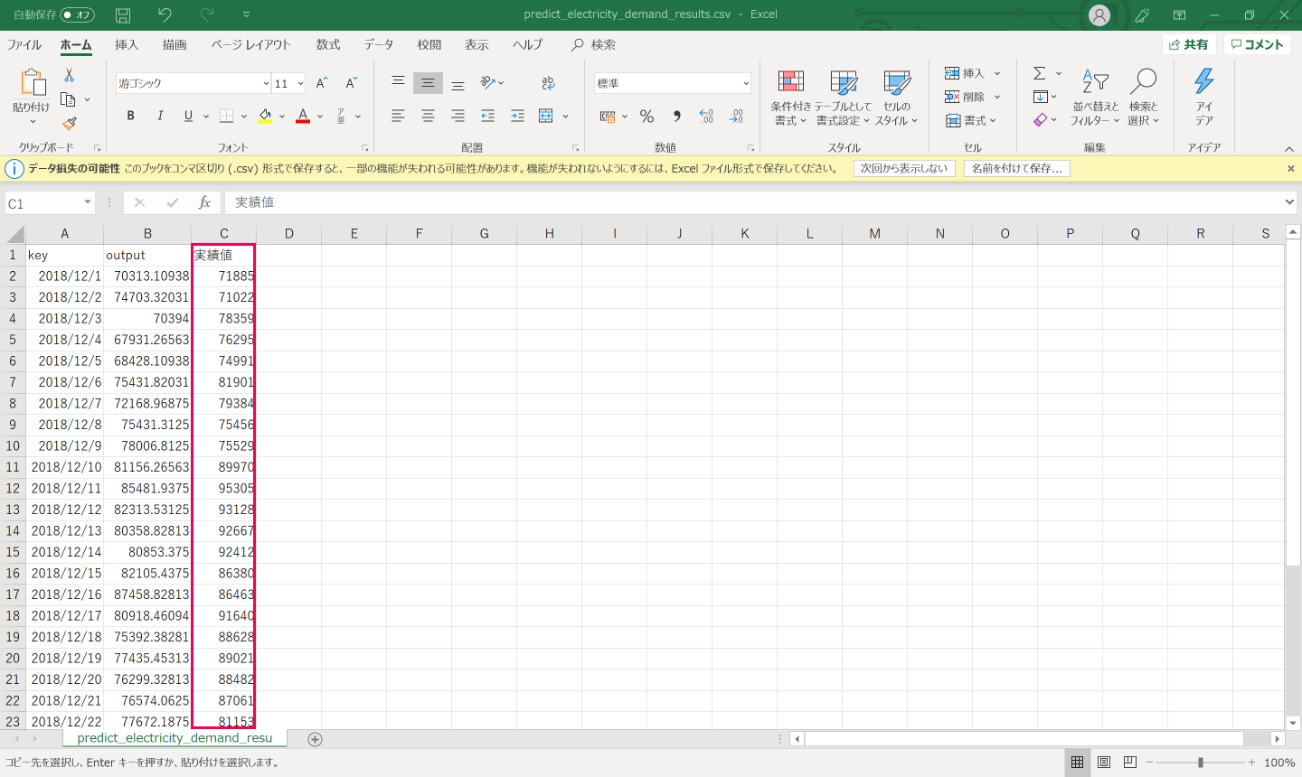Switch to Data tab

click(379, 44)
